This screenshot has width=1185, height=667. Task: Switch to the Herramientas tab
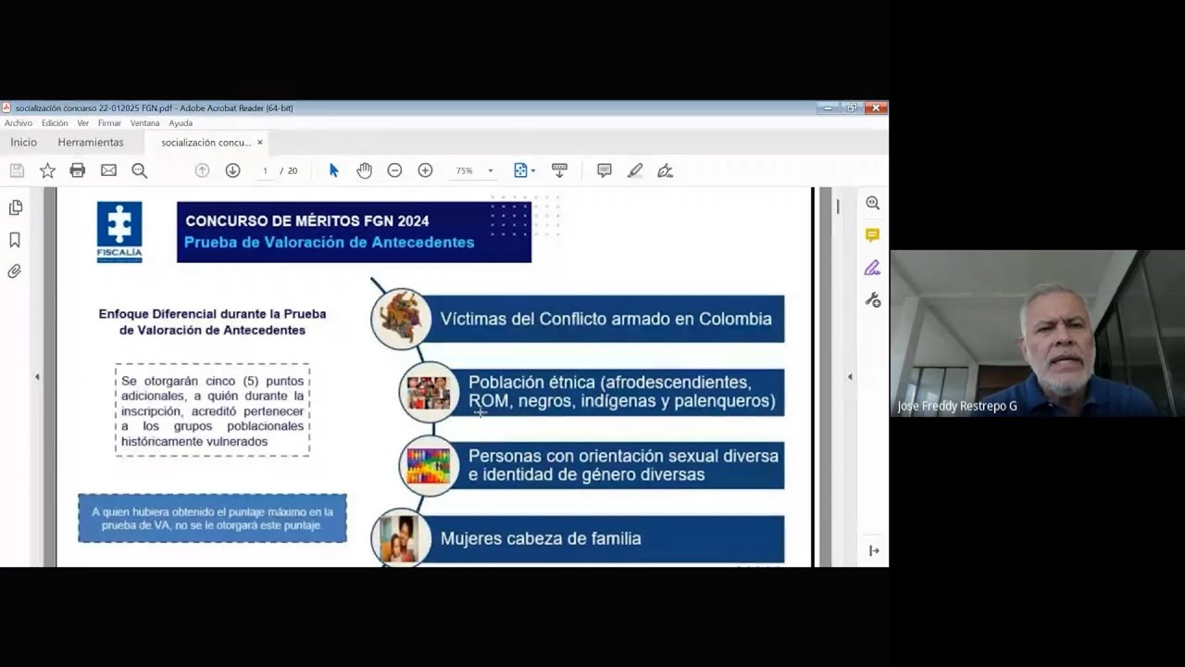point(91,143)
